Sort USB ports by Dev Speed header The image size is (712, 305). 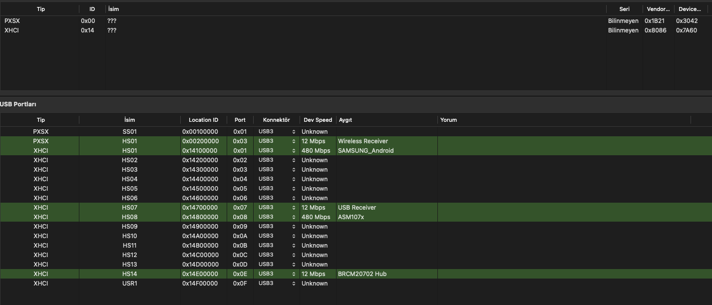[318, 120]
